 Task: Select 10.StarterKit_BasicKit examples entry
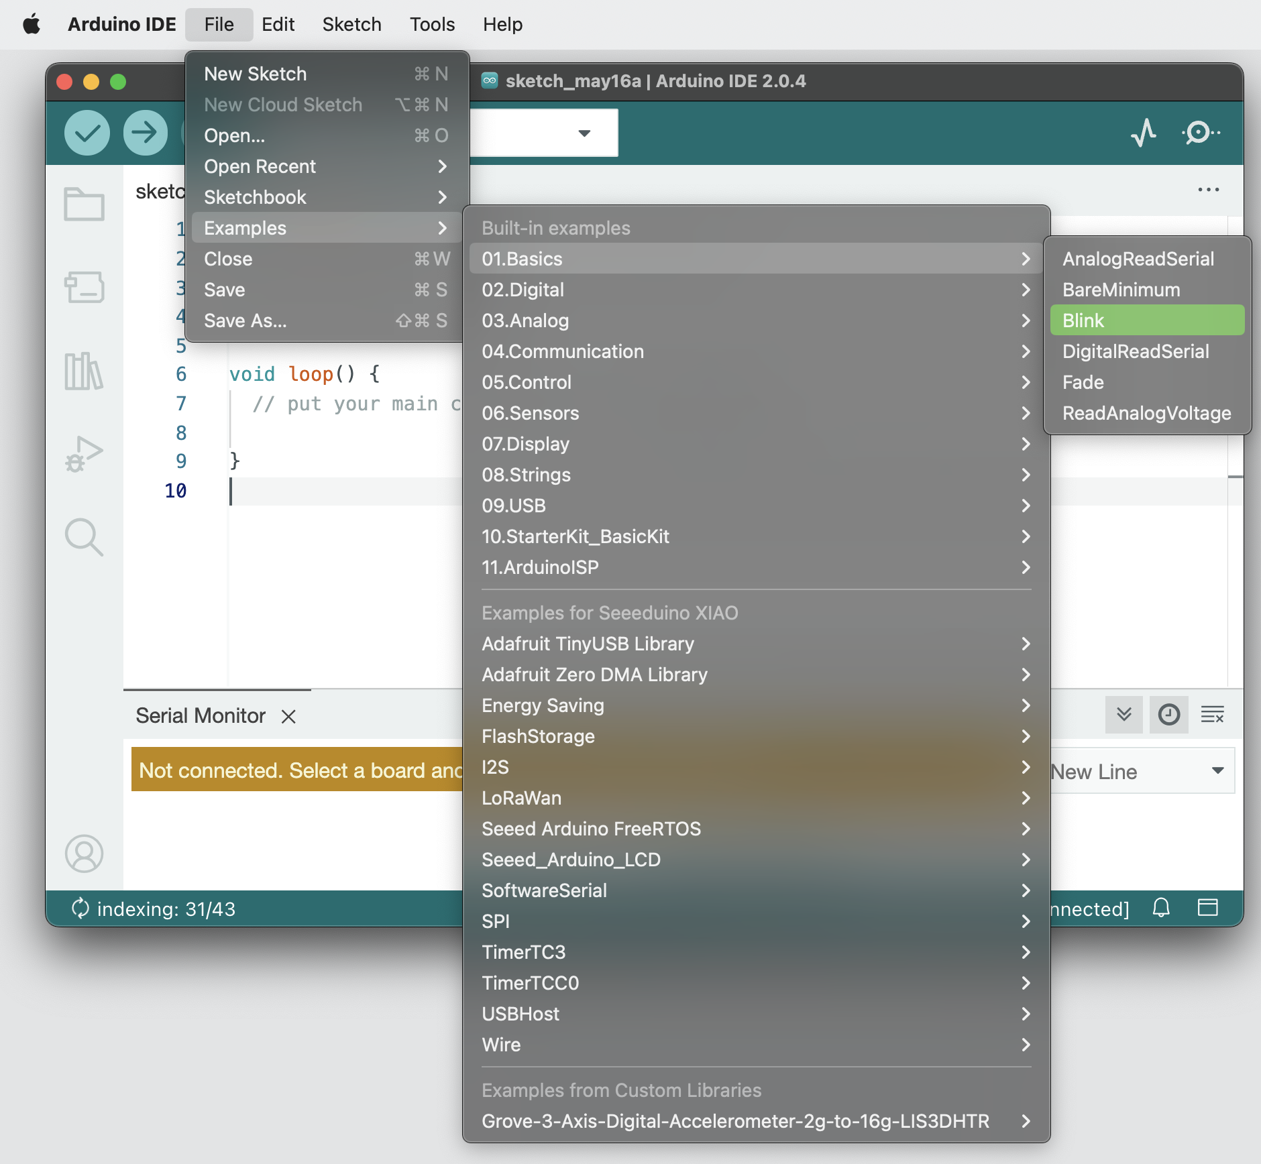coord(756,536)
